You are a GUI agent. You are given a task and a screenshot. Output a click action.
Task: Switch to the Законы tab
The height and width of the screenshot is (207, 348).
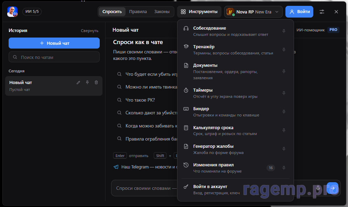tap(162, 12)
